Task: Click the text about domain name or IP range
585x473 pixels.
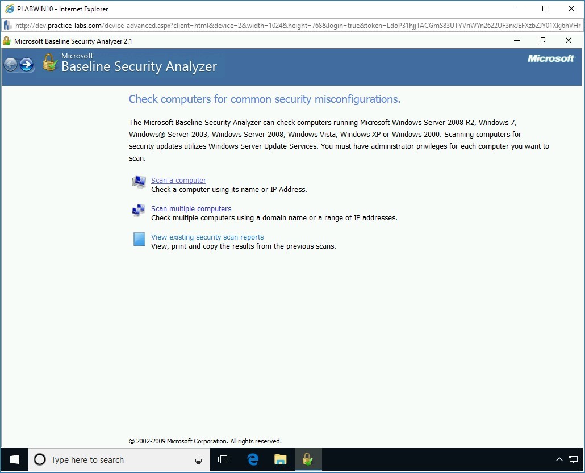Action: click(274, 218)
